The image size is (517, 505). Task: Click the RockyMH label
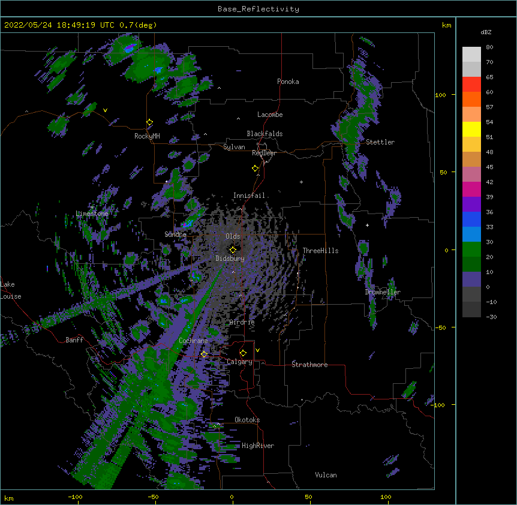click(147, 136)
